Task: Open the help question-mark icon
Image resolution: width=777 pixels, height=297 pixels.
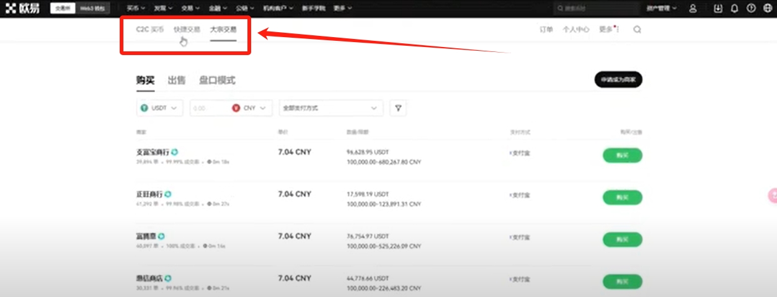Action: click(x=752, y=9)
